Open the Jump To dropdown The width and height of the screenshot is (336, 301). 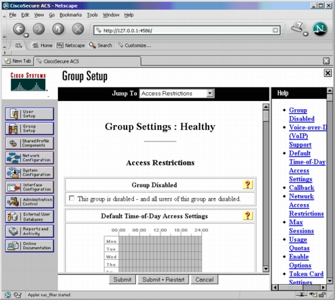[176, 94]
